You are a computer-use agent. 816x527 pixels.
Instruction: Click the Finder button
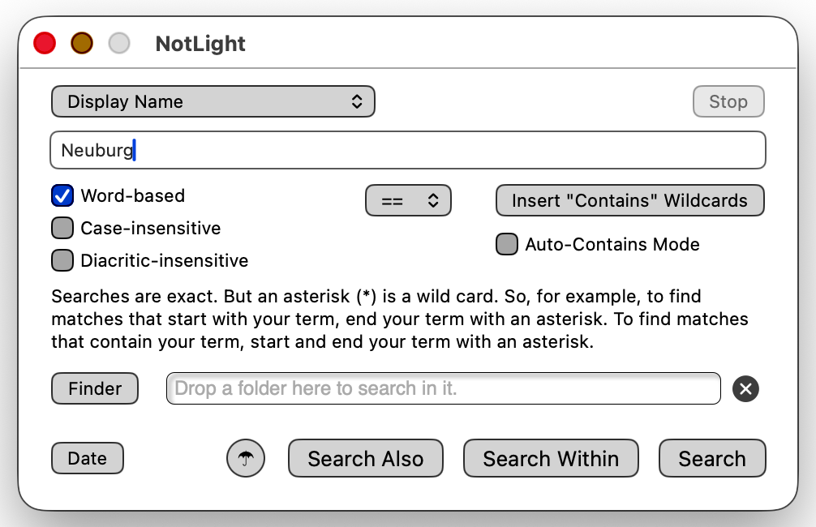pyautogui.click(x=95, y=388)
